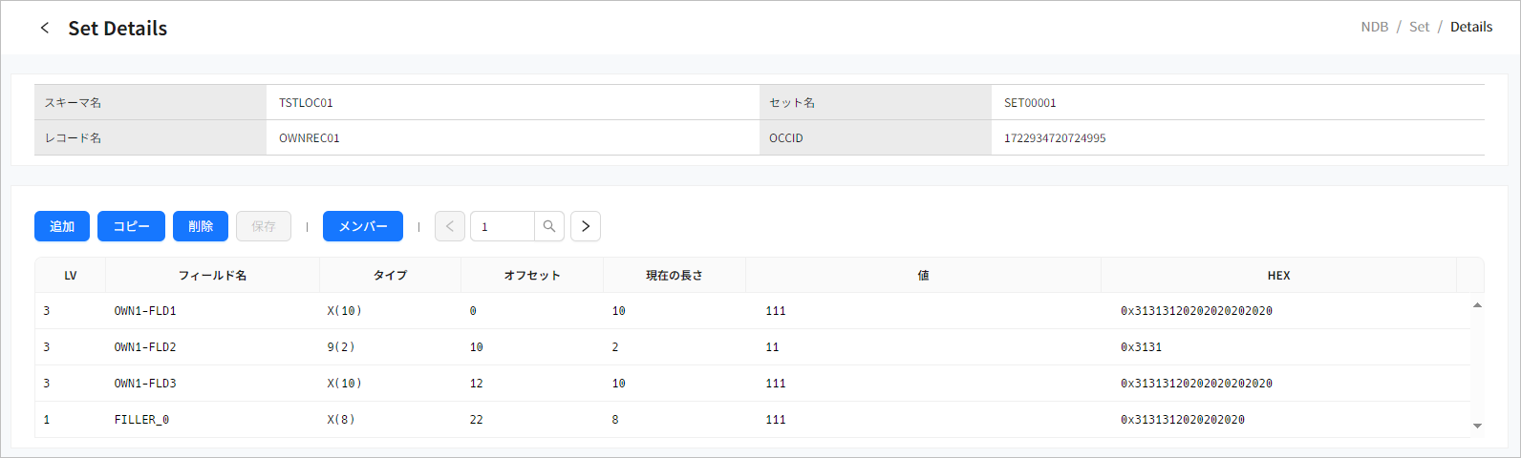Click the フィールド名 column header

(212, 275)
